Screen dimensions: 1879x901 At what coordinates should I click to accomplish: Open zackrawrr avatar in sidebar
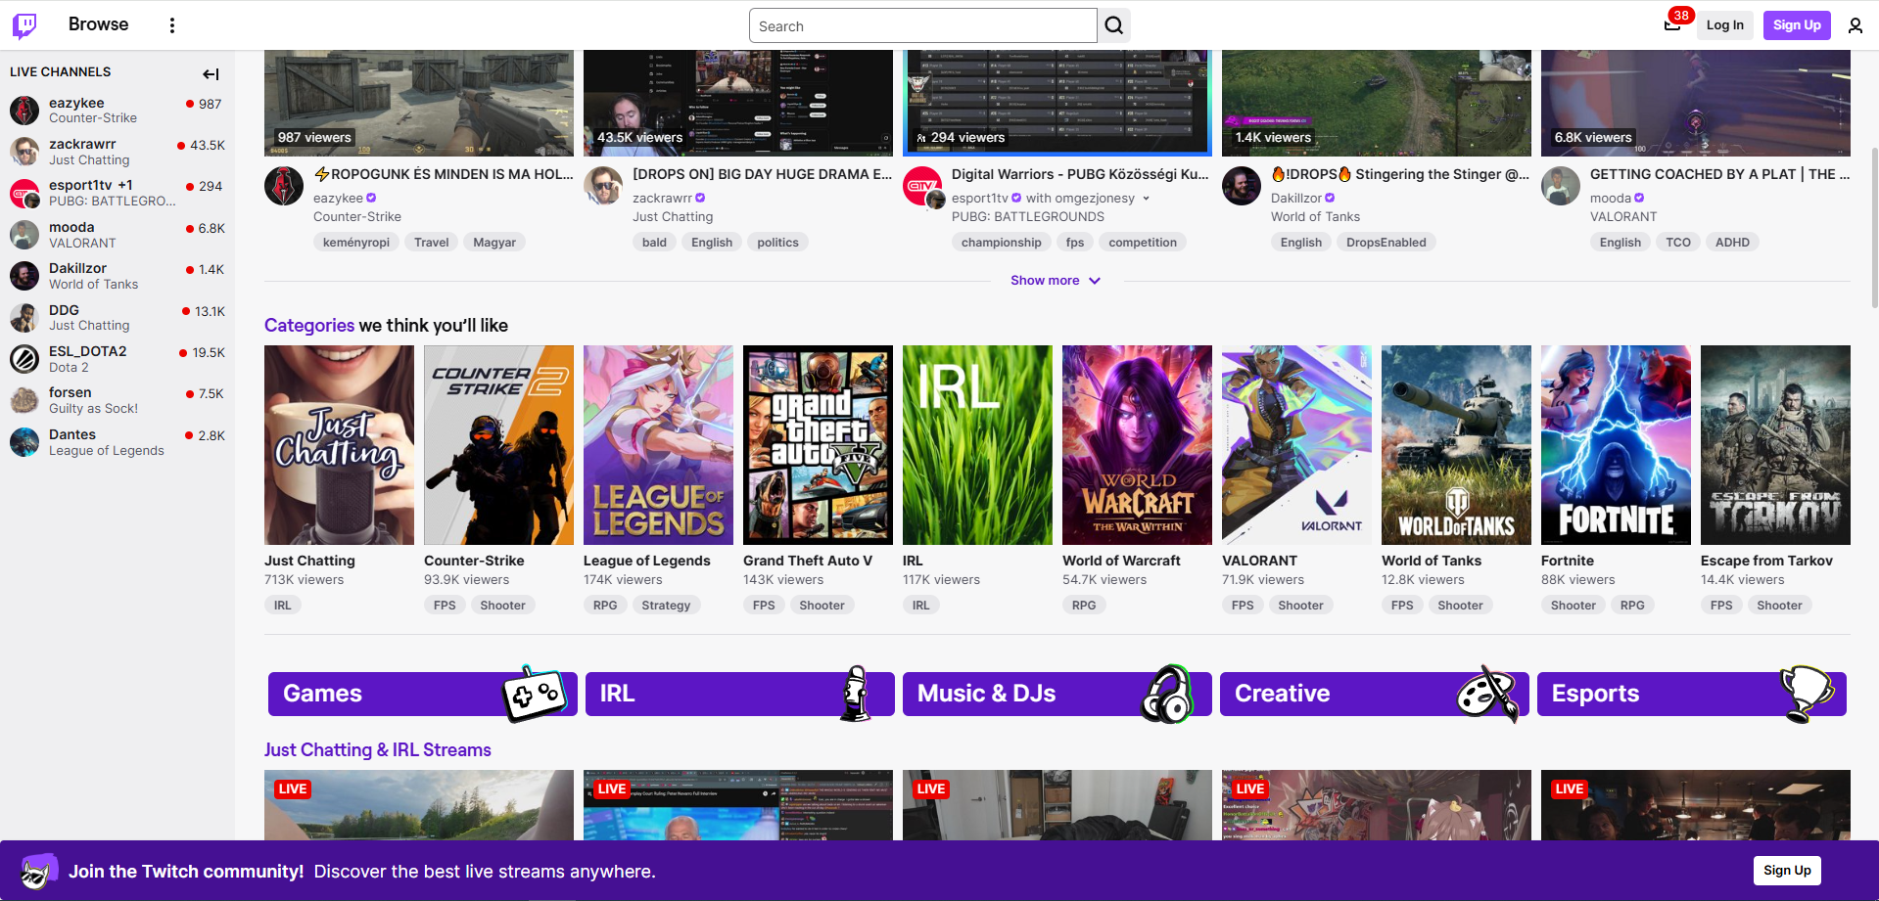[x=24, y=152]
